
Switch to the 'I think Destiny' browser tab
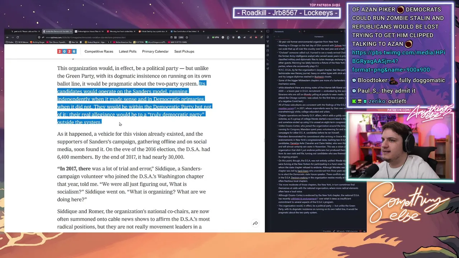pyautogui.click(x=153, y=32)
